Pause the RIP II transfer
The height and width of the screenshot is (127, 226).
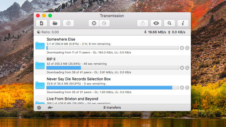click(x=182, y=68)
